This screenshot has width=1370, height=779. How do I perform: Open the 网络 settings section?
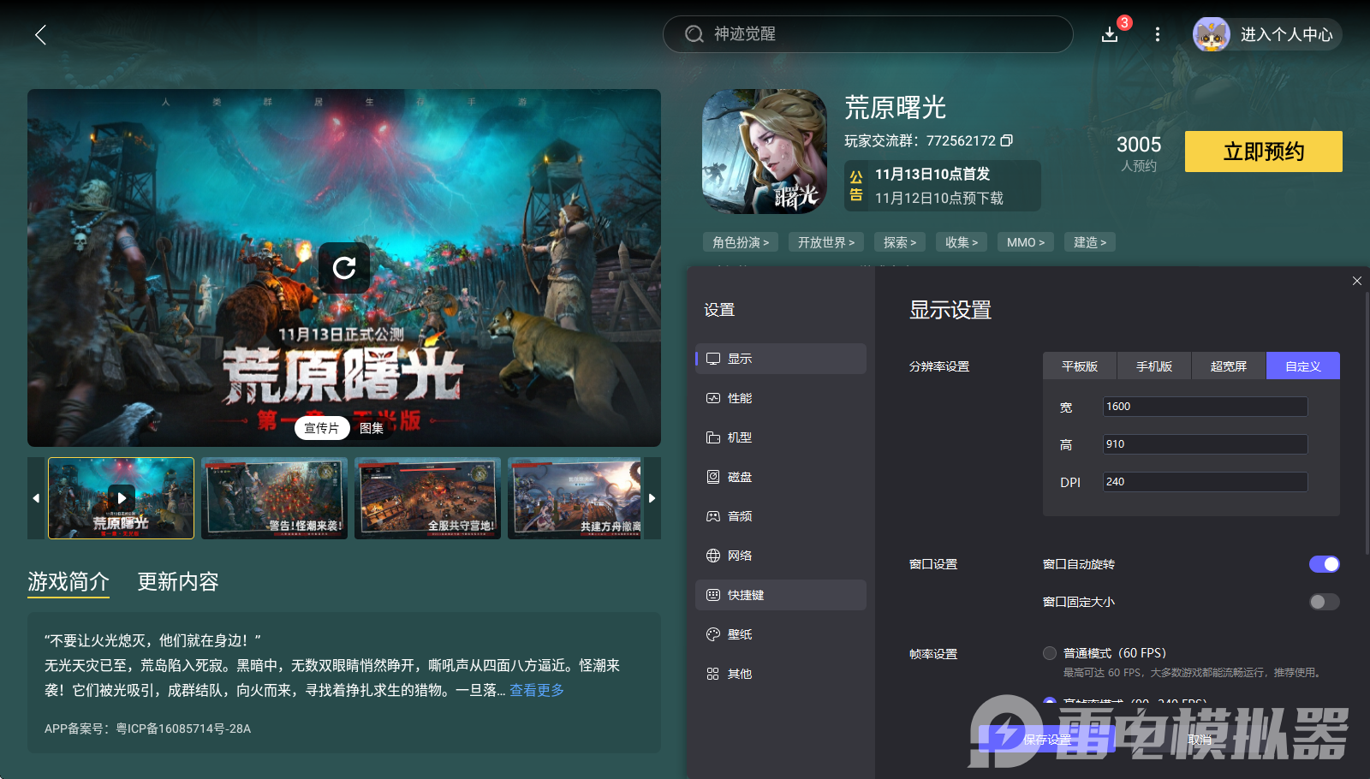click(x=781, y=556)
